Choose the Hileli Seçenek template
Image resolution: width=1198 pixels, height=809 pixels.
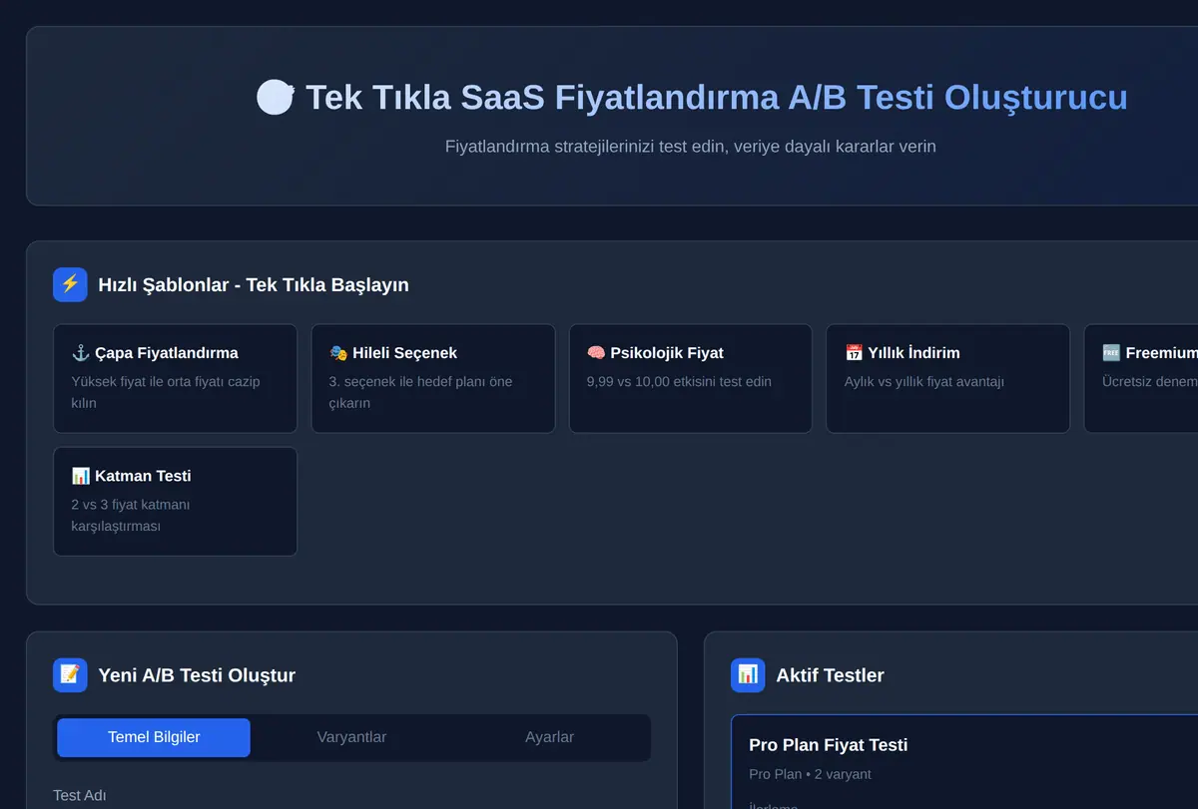[433, 378]
